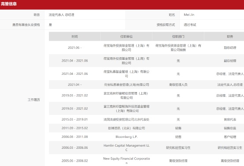Select 荷宝海外投资基金管理 employer in the 2021.06 row
Viewport: 244px width, 166px height.
[126, 48]
